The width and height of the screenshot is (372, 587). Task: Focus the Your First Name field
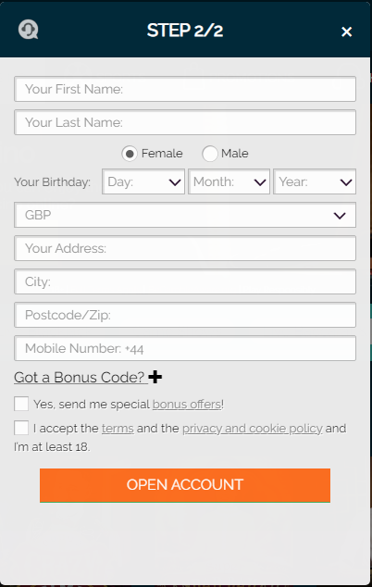pos(185,89)
